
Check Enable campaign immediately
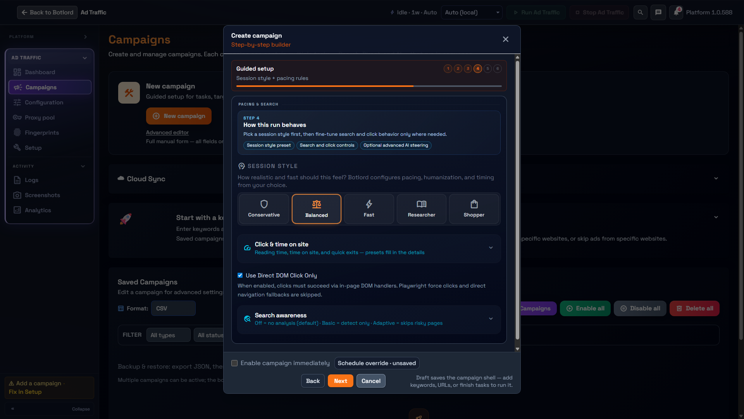234,363
